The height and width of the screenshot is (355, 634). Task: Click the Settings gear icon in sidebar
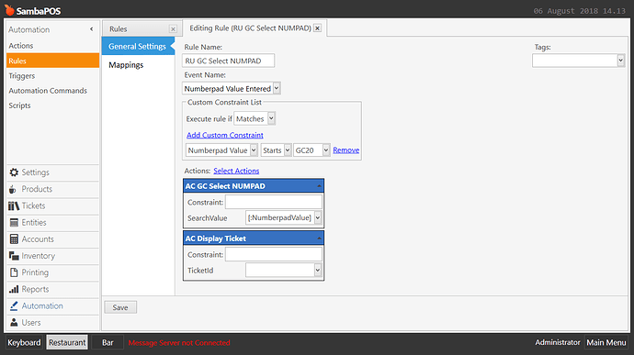[x=14, y=172]
